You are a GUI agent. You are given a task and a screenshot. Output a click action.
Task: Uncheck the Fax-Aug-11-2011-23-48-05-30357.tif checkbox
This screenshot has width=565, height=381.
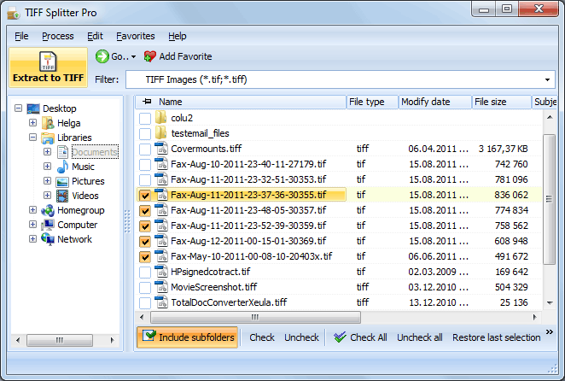(x=145, y=211)
